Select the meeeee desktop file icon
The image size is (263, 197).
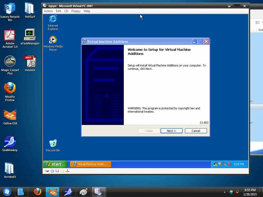pyautogui.click(x=30, y=64)
